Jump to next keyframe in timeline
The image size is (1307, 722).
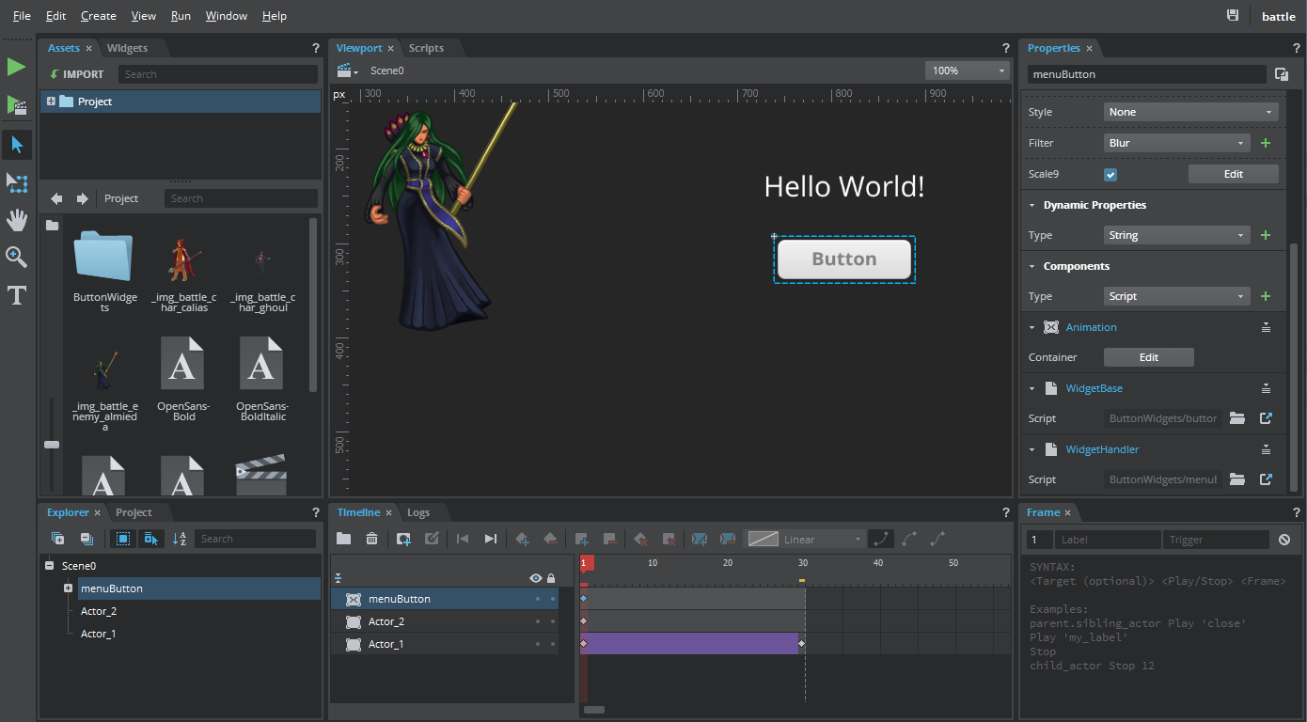[491, 539]
